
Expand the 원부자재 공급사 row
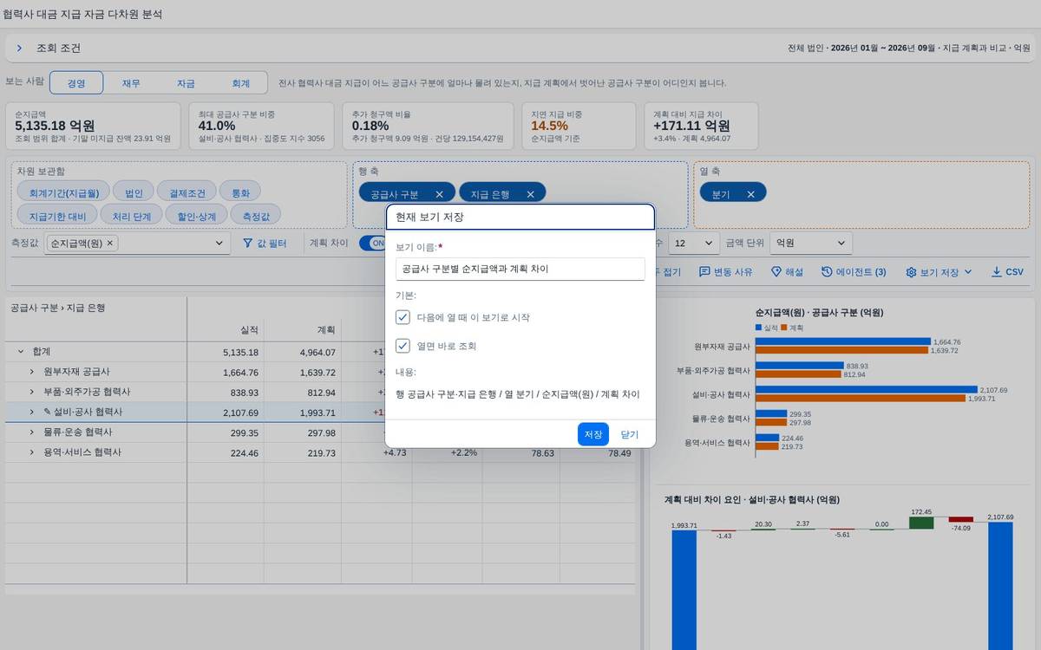pos(31,371)
